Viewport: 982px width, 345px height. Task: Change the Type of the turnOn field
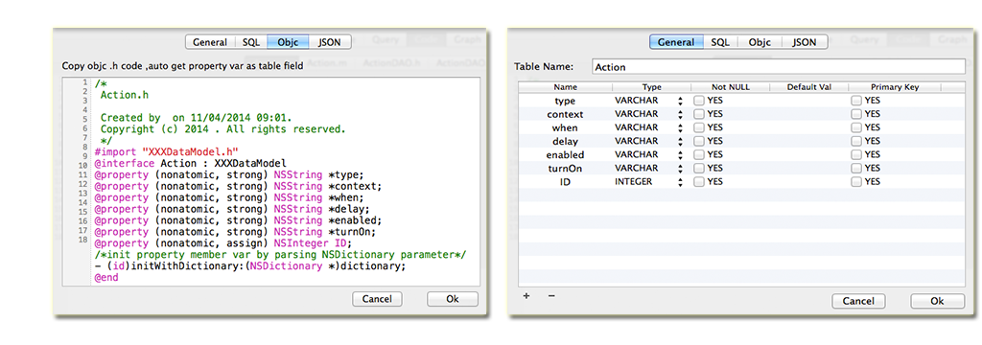[x=680, y=169]
